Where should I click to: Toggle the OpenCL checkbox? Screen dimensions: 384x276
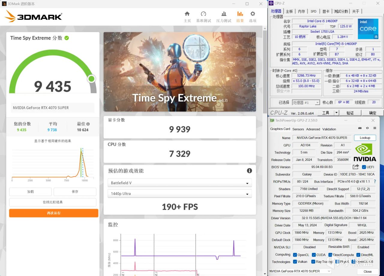pyautogui.click(x=295, y=255)
